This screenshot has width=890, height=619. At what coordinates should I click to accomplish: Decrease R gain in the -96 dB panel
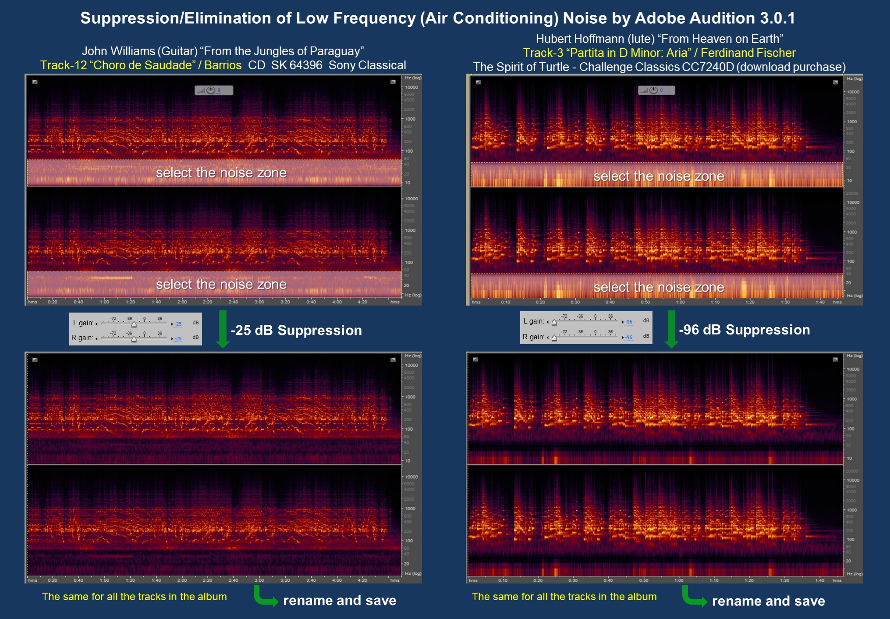click(547, 337)
